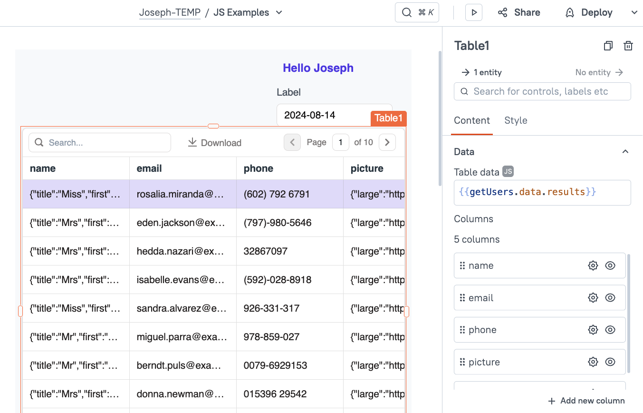Run the app with the play icon
The width and height of the screenshot is (643, 413).
click(473, 12)
